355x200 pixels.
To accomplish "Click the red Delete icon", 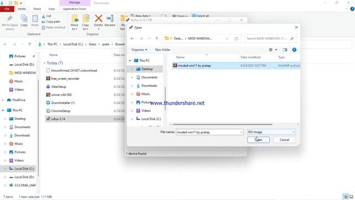I will pos(99,18).
